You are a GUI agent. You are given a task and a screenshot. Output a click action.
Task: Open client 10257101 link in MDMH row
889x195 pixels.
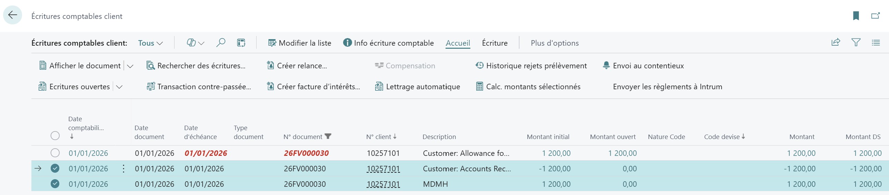[x=383, y=184]
